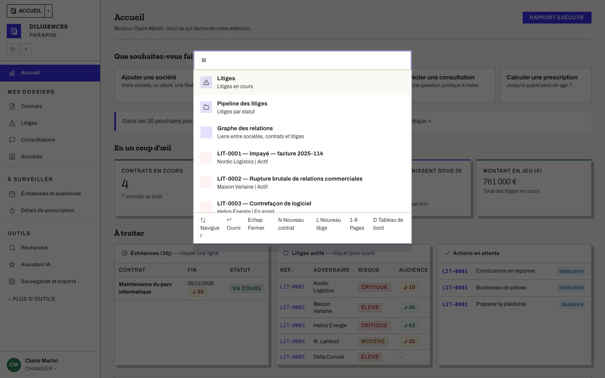Screen dimensions: 605x378
Task: Click the Assistant IA star icon
Action: (x=12, y=265)
